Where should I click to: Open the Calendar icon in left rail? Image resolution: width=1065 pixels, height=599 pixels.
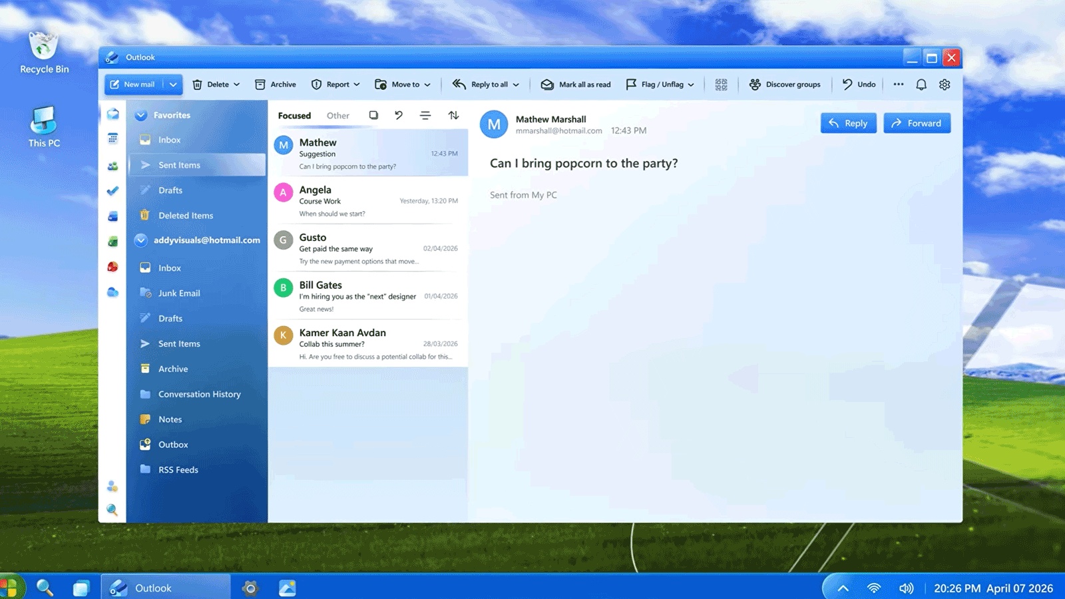pyautogui.click(x=112, y=138)
